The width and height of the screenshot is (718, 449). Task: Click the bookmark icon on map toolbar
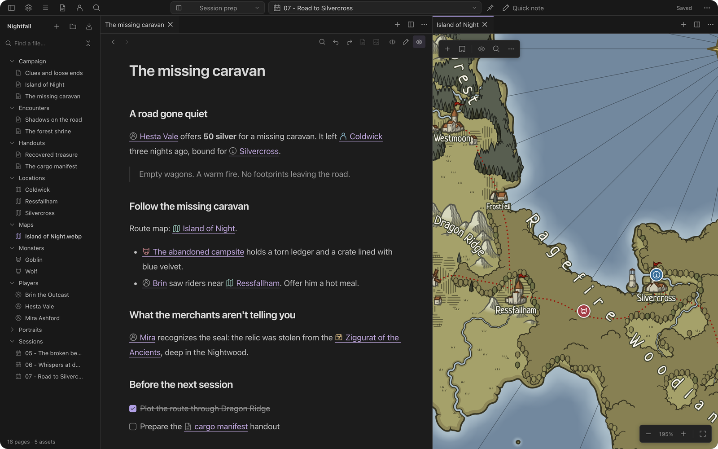462,49
